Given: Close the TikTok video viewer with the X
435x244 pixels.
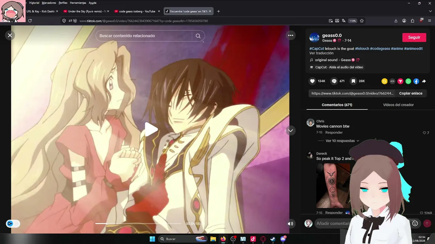Looking at the screenshot, I should click(x=10, y=35).
